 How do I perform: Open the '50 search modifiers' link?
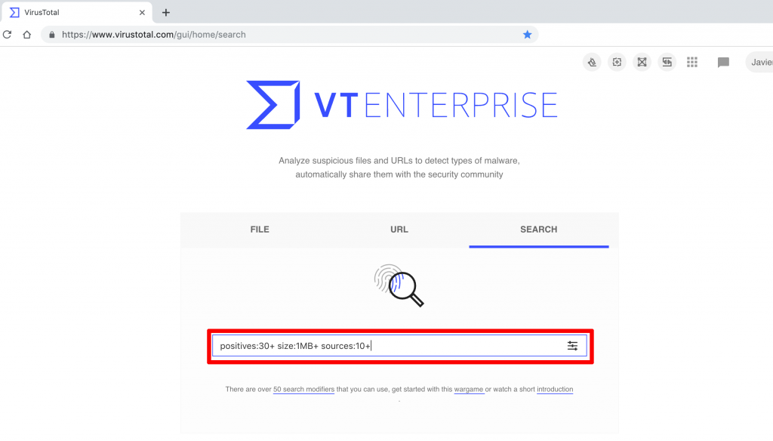click(303, 389)
